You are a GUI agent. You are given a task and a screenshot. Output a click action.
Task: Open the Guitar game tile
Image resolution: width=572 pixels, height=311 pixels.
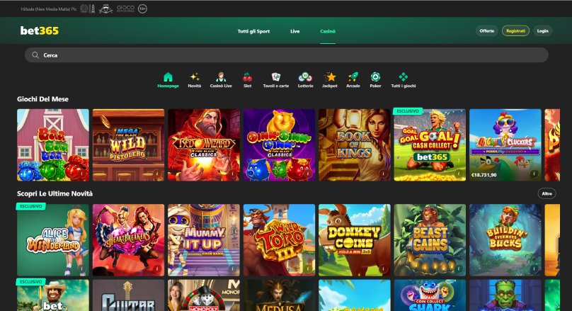128,295
